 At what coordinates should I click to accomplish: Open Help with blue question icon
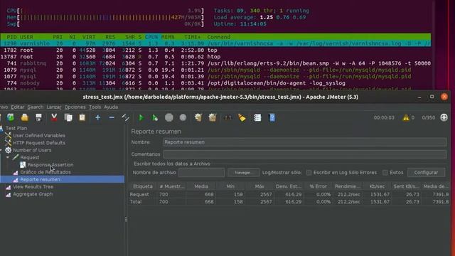(272, 117)
